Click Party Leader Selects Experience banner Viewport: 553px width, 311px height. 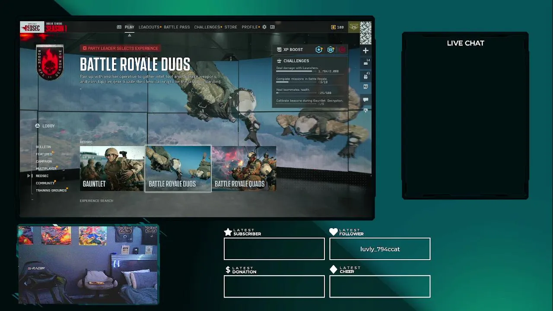click(121, 48)
